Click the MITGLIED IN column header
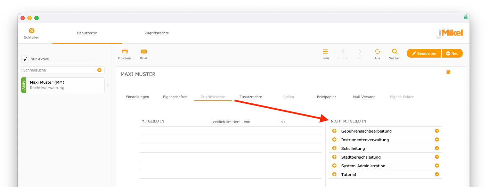Viewport: 489px width, 187px height. click(153, 121)
